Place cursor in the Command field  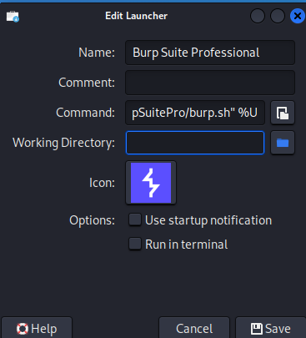[x=195, y=113]
